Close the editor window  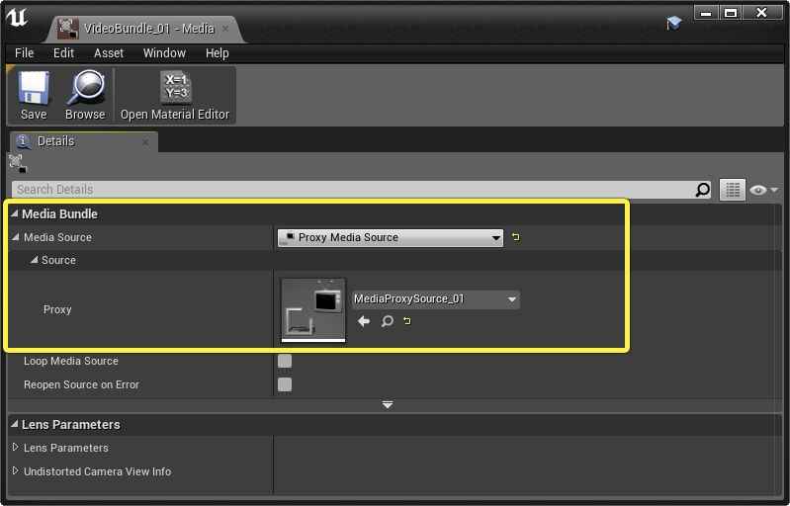pyautogui.click(x=762, y=13)
